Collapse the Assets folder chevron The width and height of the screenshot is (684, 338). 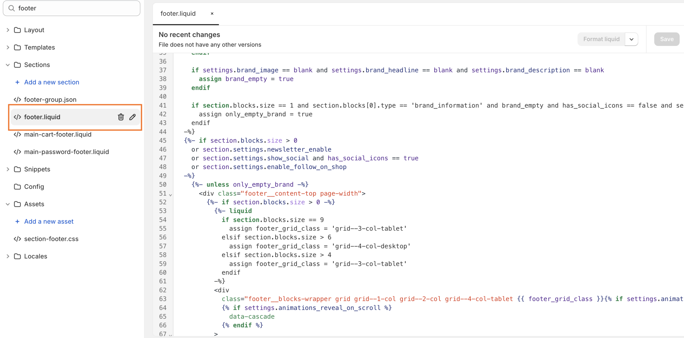(x=8, y=204)
